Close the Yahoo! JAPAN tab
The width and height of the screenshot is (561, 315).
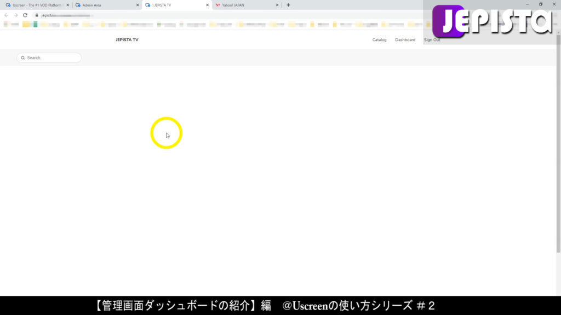click(277, 5)
